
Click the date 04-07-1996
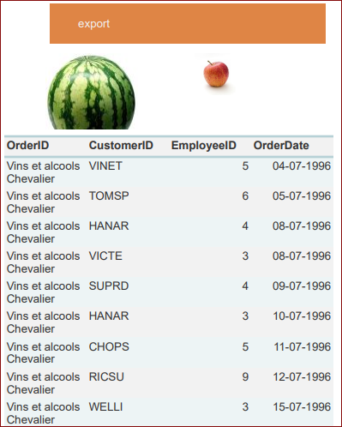pyautogui.click(x=302, y=166)
